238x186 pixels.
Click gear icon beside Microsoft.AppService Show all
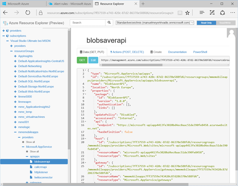[27, 152]
